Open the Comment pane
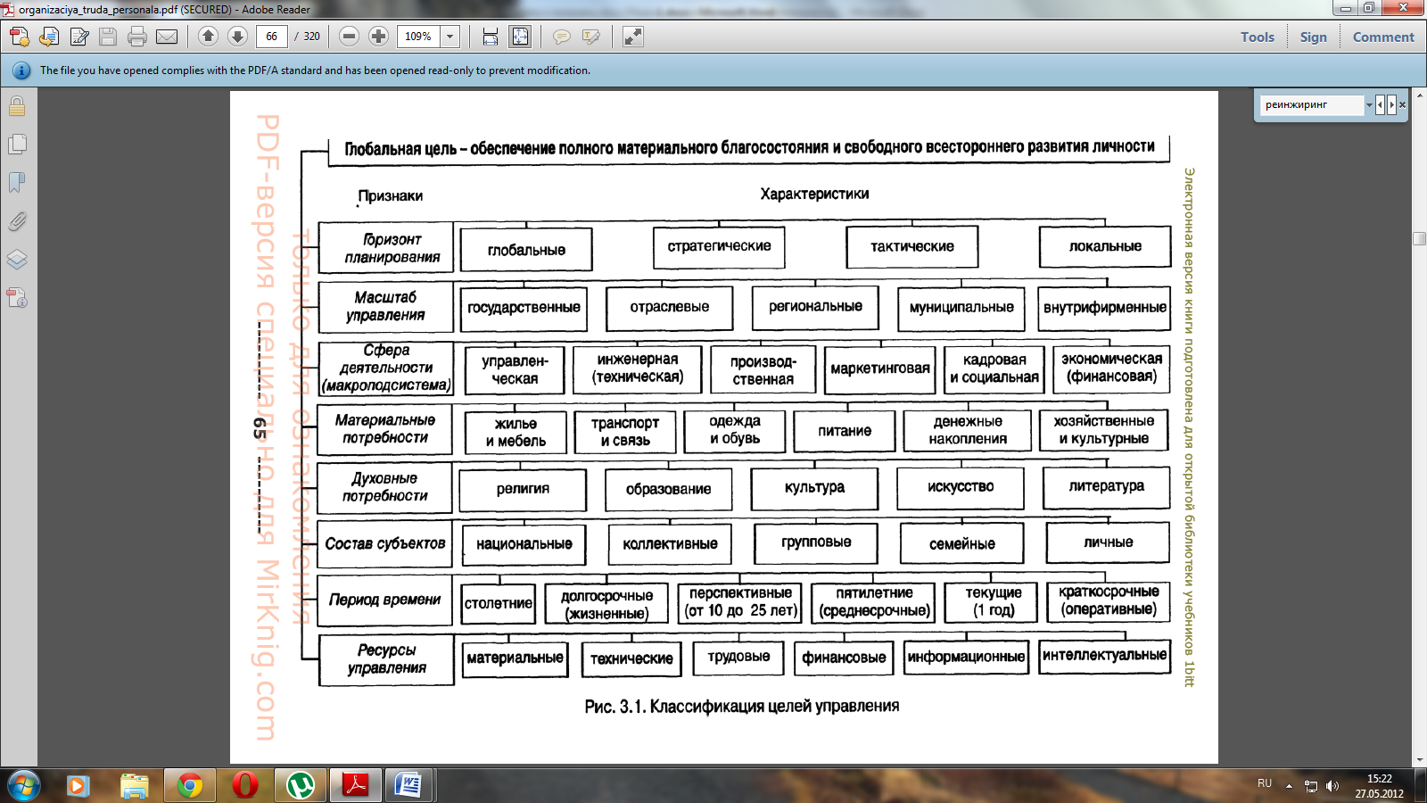This screenshot has height=803, width=1427. 1383,37
